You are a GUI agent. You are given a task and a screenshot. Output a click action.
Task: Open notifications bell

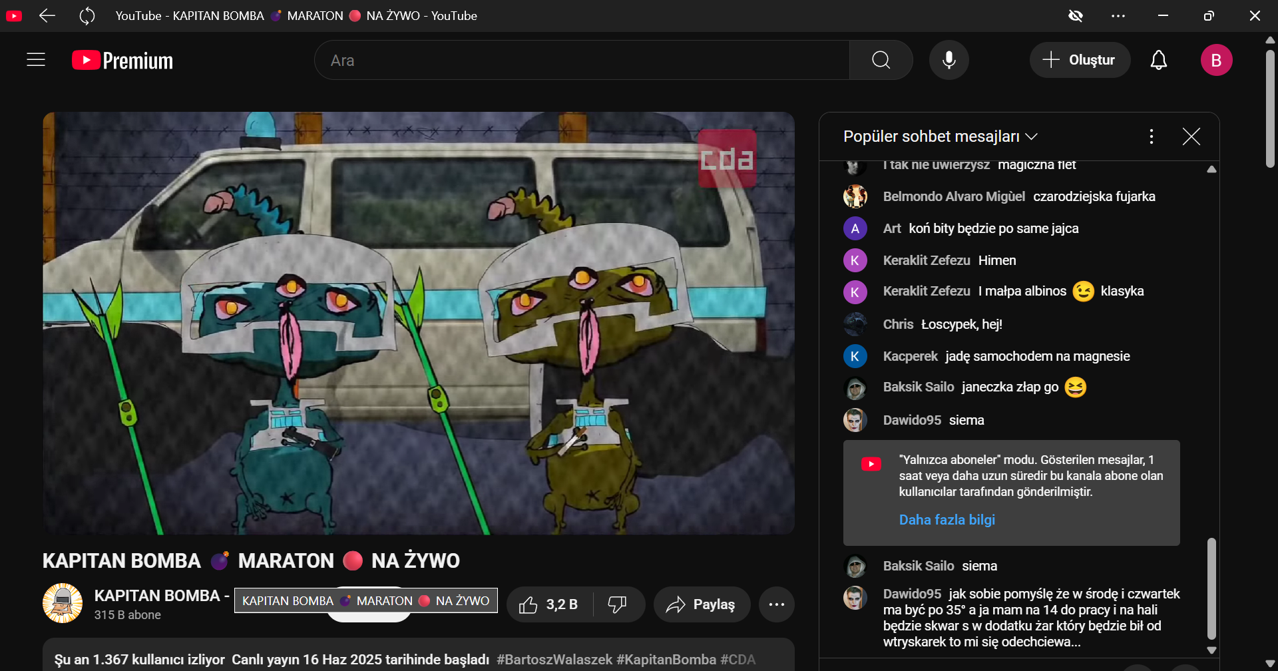pos(1159,60)
